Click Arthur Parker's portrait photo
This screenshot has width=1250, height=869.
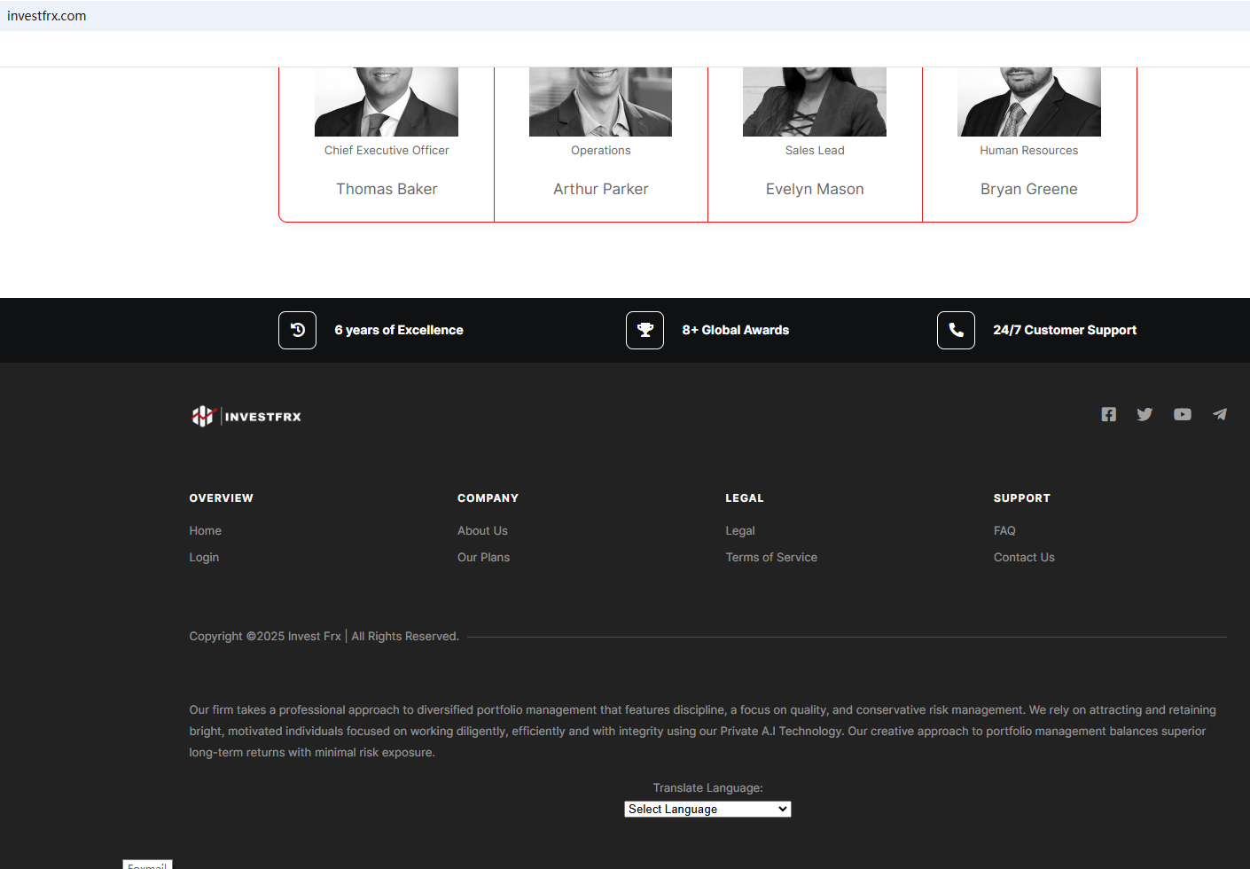pos(600,102)
